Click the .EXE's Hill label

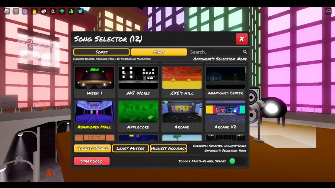(182, 93)
